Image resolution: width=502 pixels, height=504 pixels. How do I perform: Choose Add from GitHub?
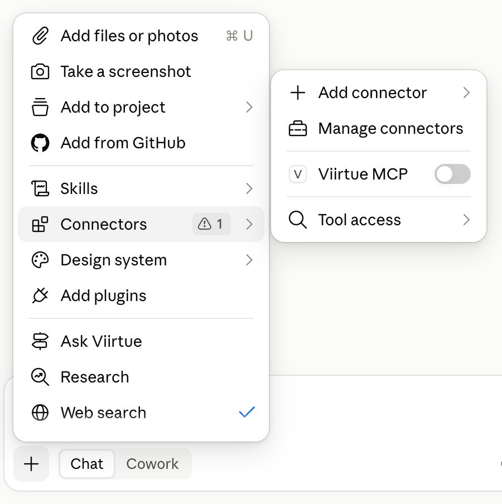(141, 143)
